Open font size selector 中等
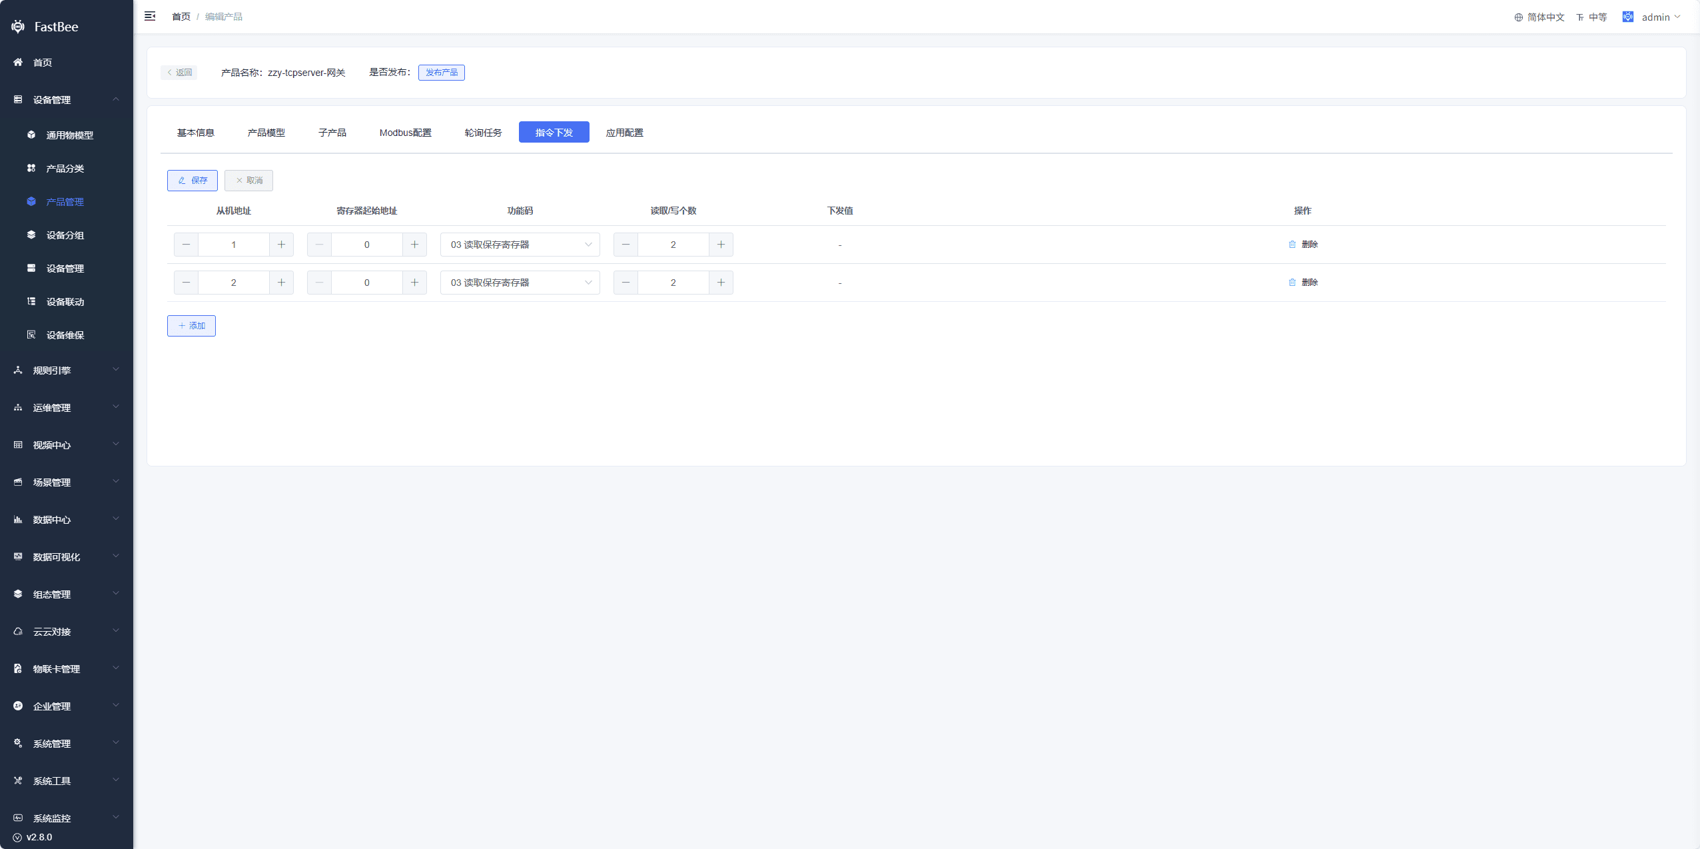Screen dimensions: 1700x849 (1591, 17)
